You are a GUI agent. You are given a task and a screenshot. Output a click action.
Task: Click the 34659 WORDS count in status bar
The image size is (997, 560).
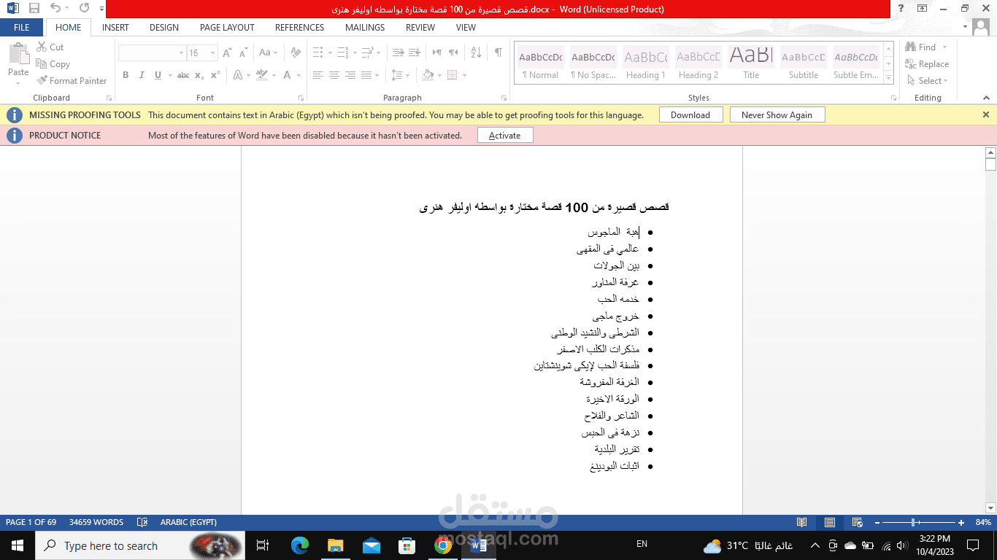pos(96,522)
